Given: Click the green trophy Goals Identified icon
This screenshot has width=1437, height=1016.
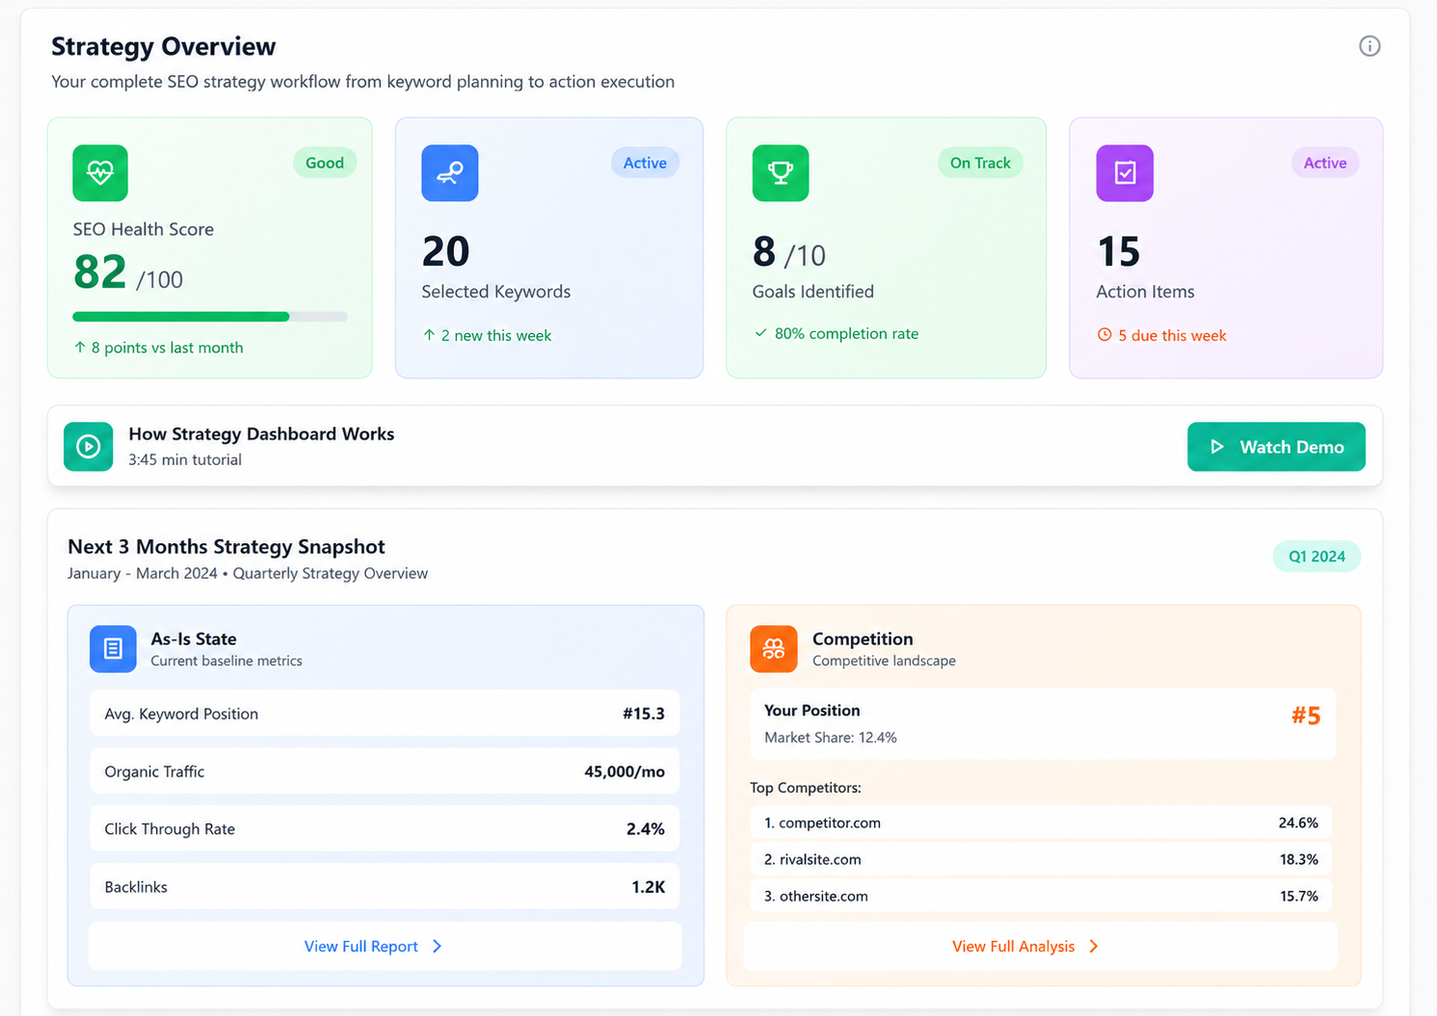Looking at the screenshot, I should [x=781, y=173].
